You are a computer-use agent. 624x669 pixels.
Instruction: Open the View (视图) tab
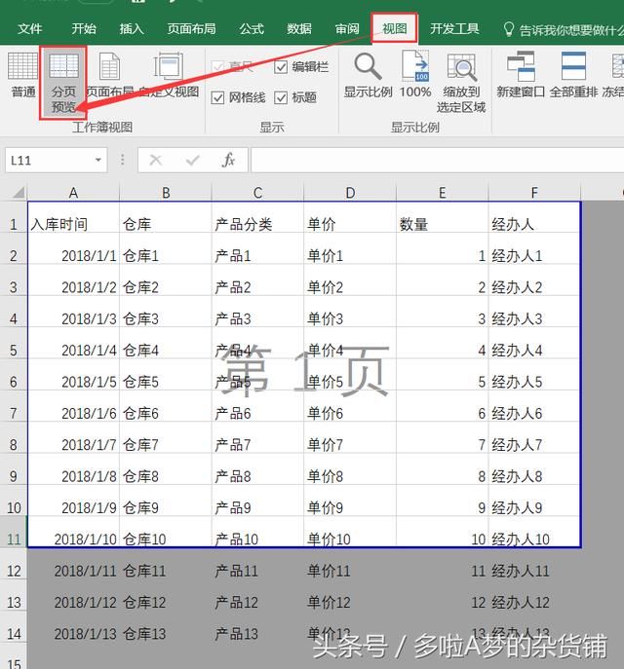[x=394, y=28]
